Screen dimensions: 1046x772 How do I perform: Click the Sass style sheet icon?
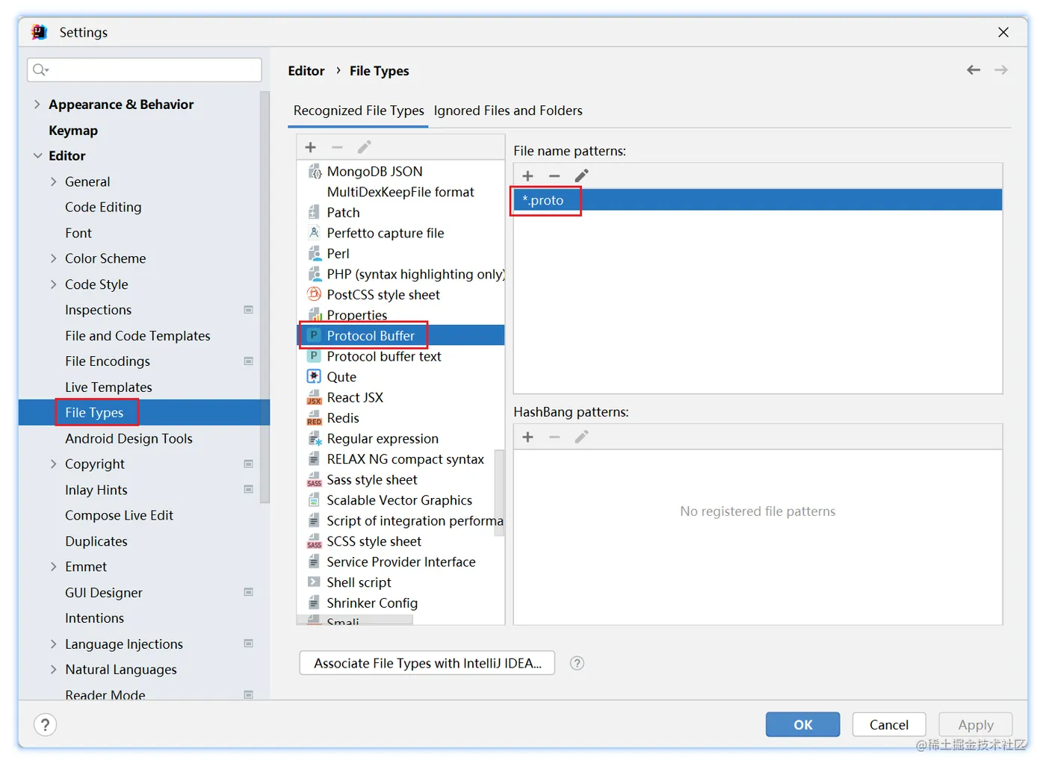(x=315, y=480)
